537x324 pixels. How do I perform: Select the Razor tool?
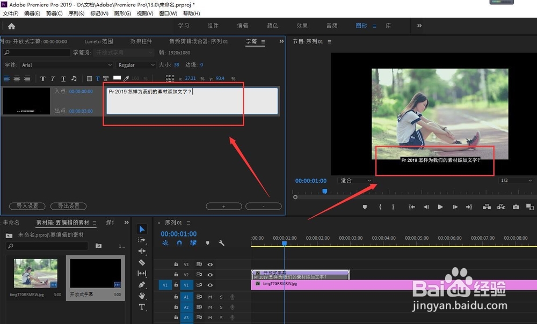[141, 262]
